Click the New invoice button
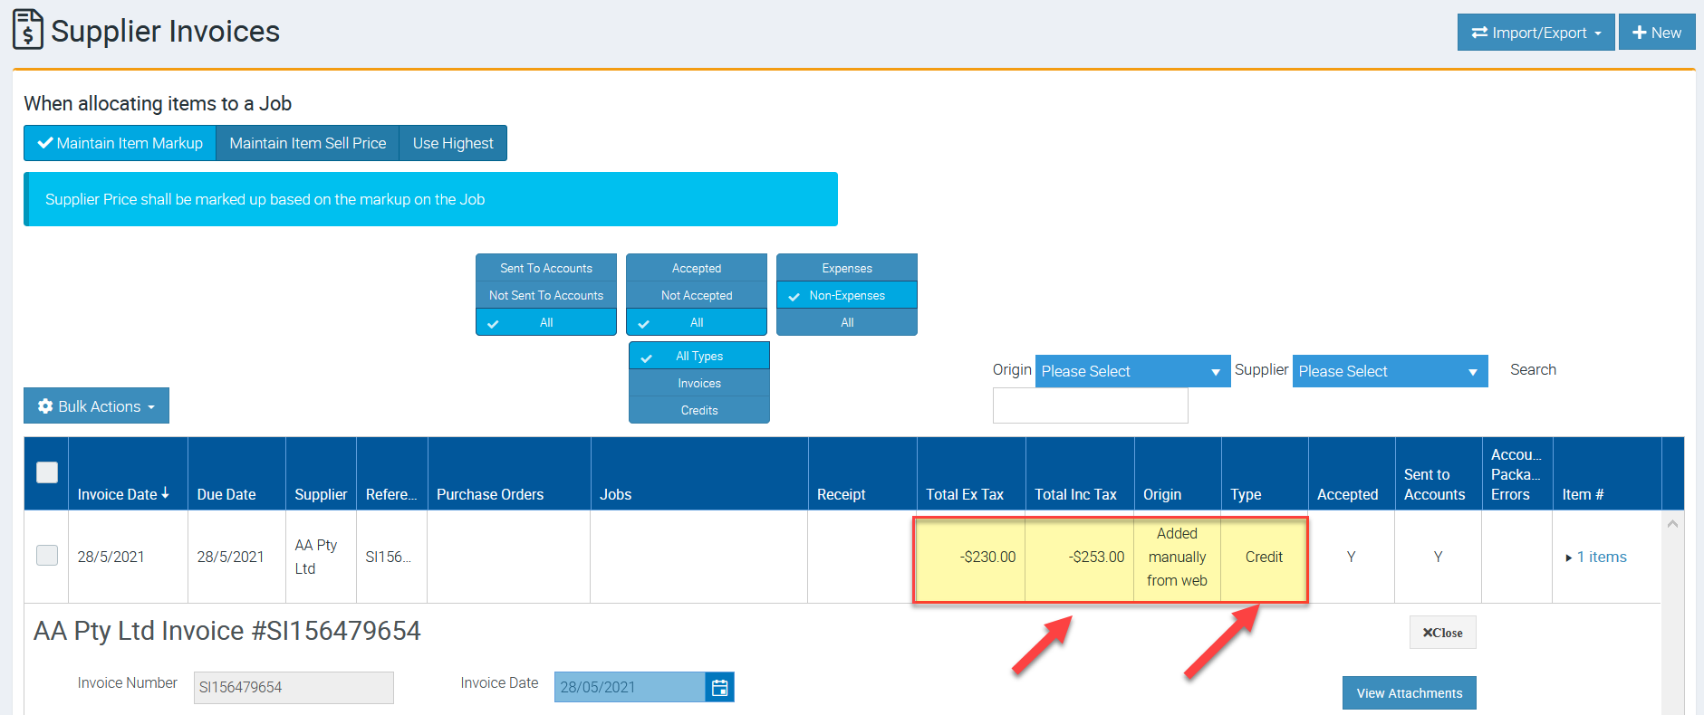Image resolution: width=1704 pixels, height=715 pixels. 1656,33
